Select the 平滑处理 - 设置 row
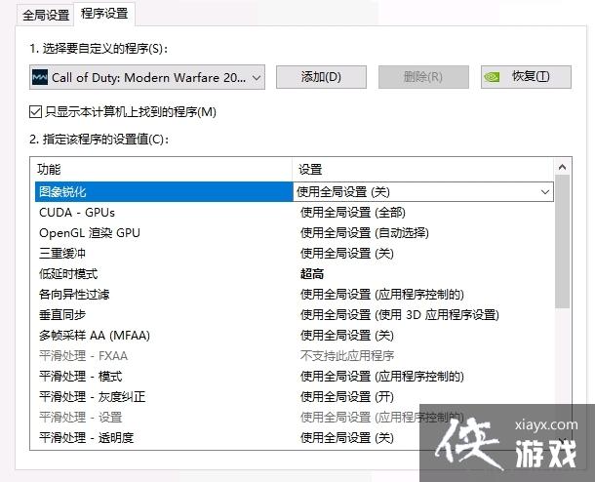Screen dimensions: 595x482 (x=295, y=418)
